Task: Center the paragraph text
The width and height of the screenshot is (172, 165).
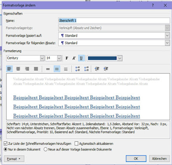Action: tap(18, 69)
